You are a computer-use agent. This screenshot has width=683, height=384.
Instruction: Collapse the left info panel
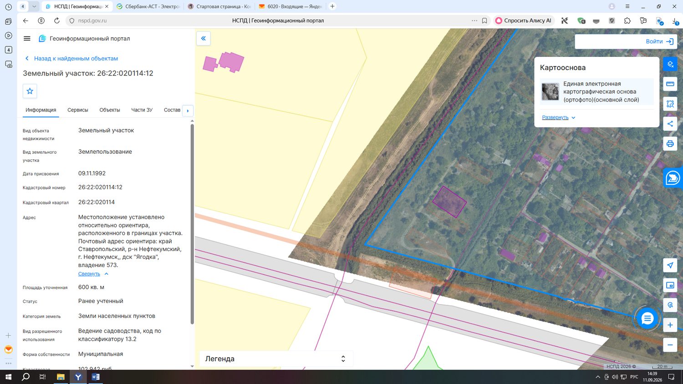203,38
